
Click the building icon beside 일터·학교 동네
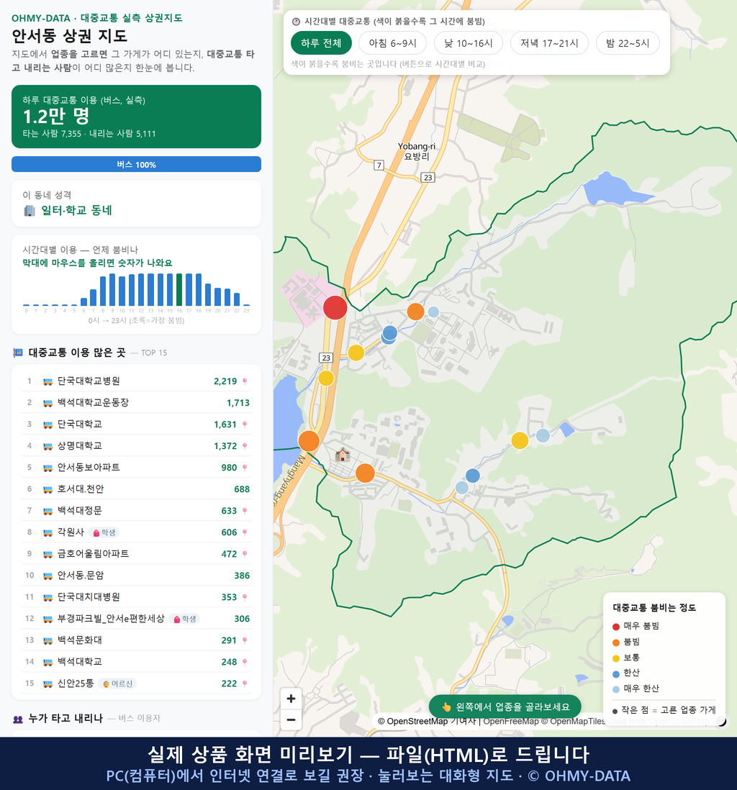click(30, 211)
